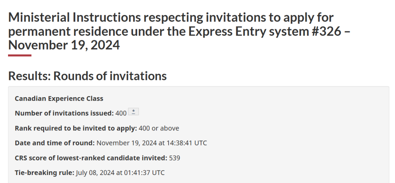The width and height of the screenshot is (395, 183).
Task: Click the 'Date and time of round' label
Action: (54, 143)
